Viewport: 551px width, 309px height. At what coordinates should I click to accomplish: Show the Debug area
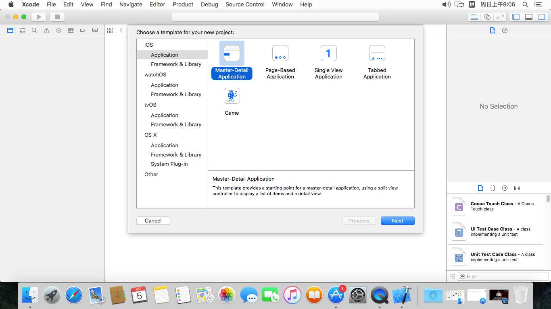pyautogui.click(x=528, y=17)
